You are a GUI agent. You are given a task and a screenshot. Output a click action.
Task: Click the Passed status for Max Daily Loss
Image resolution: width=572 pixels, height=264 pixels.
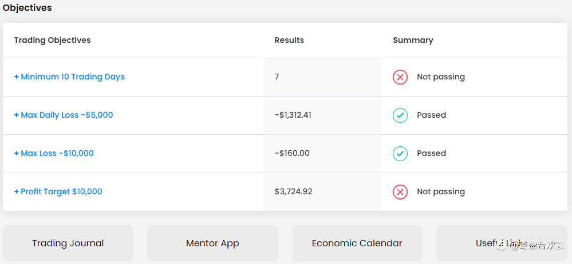coord(431,115)
